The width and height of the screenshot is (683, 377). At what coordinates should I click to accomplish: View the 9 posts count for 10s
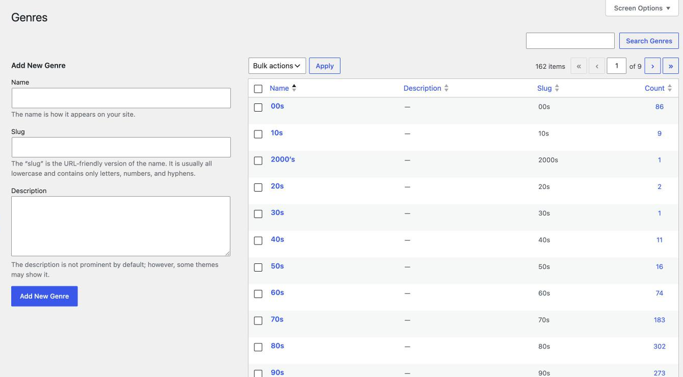click(660, 133)
